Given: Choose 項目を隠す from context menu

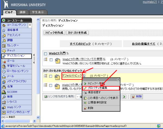Looking at the screenshot, I should pos(101,92).
